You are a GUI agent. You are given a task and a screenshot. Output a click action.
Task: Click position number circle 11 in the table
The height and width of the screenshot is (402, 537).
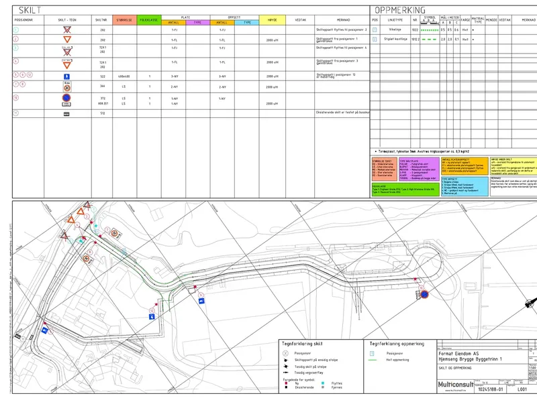[x=15, y=113]
